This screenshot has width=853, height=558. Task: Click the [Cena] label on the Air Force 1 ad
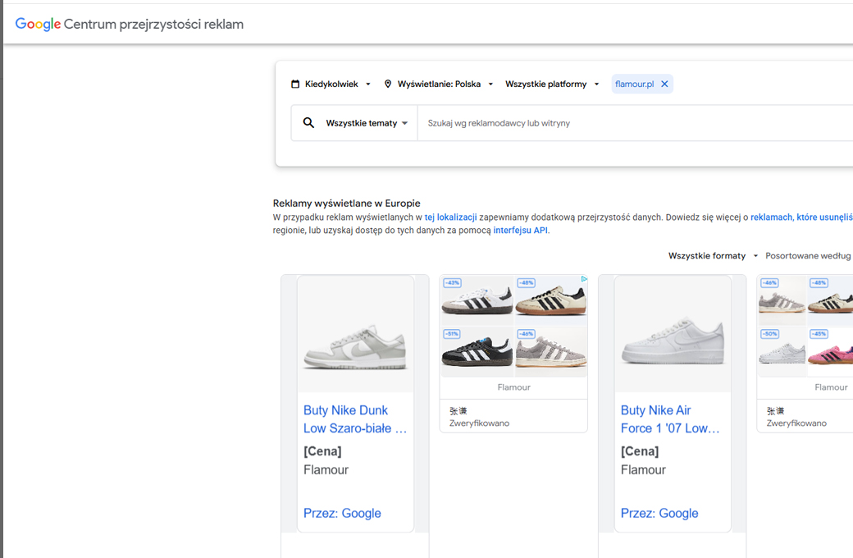tap(640, 451)
